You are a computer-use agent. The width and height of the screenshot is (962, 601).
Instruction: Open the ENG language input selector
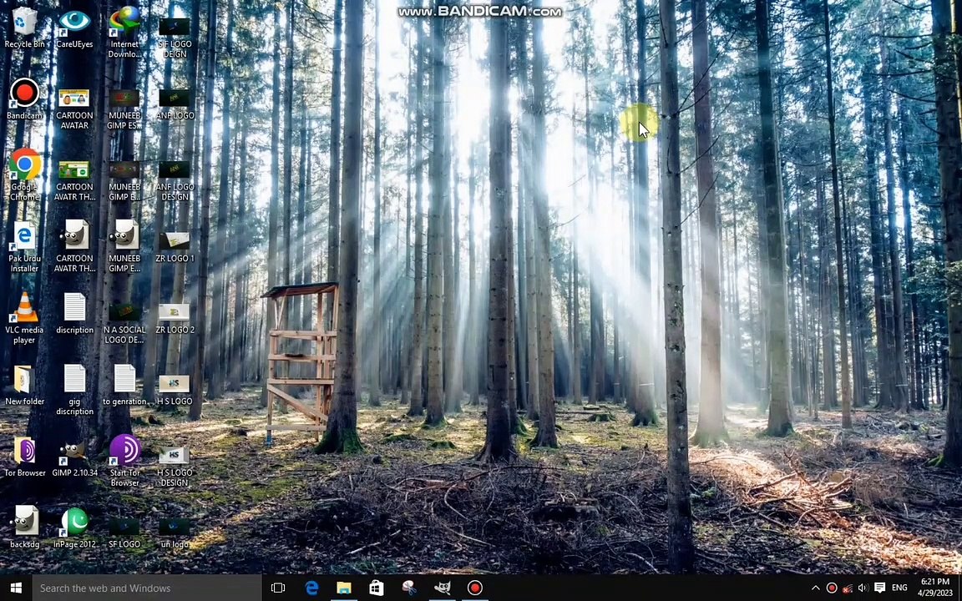point(899,588)
